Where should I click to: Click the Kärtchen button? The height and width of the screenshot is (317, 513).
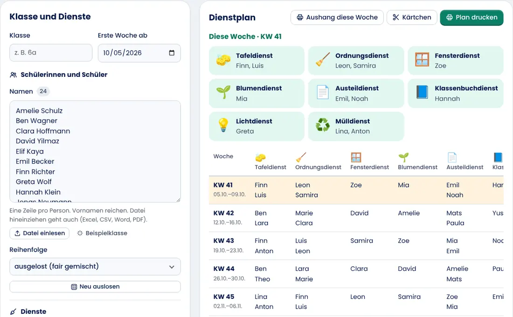[x=412, y=17]
